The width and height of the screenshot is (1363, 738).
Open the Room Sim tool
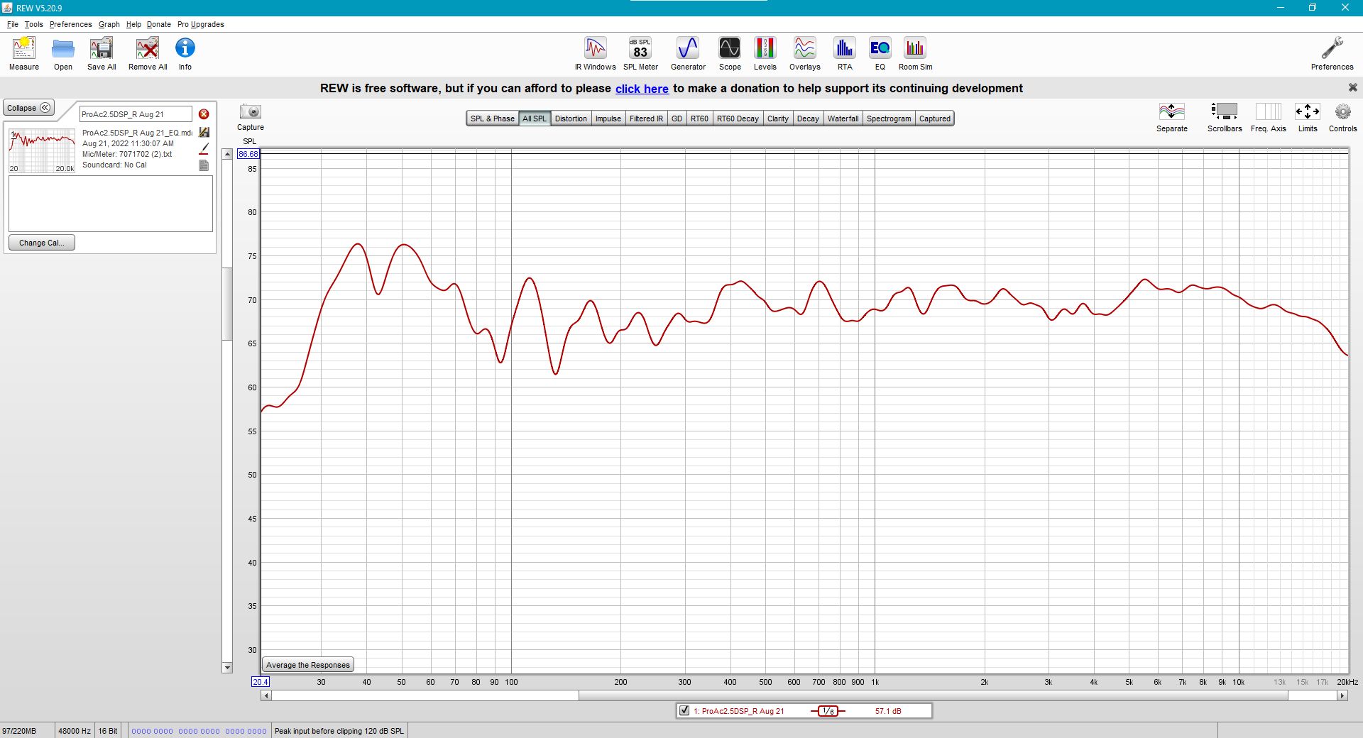pos(915,53)
